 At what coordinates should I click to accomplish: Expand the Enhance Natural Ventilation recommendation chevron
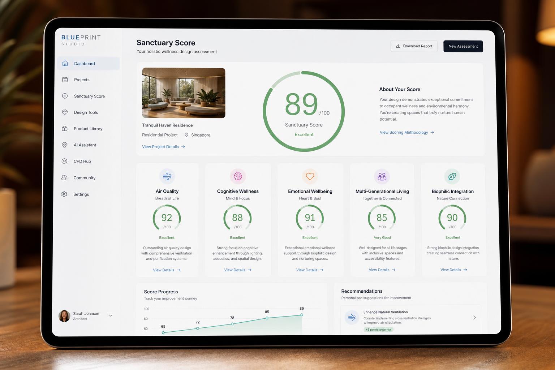pyautogui.click(x=474, y=318)
